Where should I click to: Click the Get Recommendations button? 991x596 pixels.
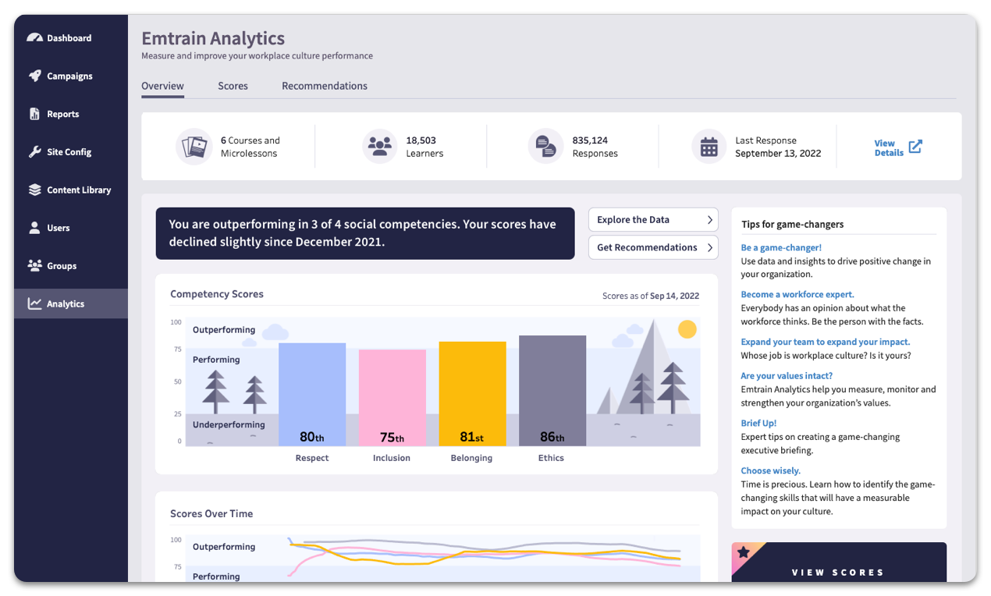[653, 247]
